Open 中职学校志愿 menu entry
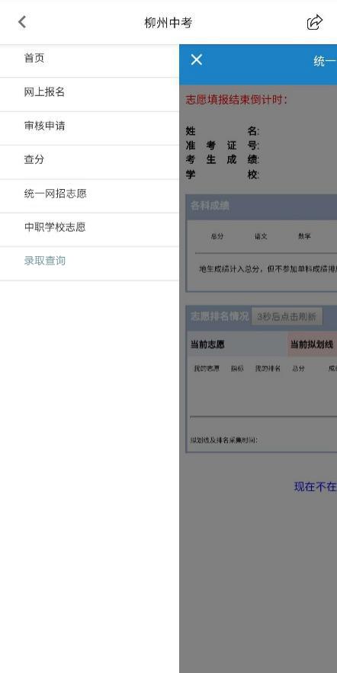 point(89,227)
